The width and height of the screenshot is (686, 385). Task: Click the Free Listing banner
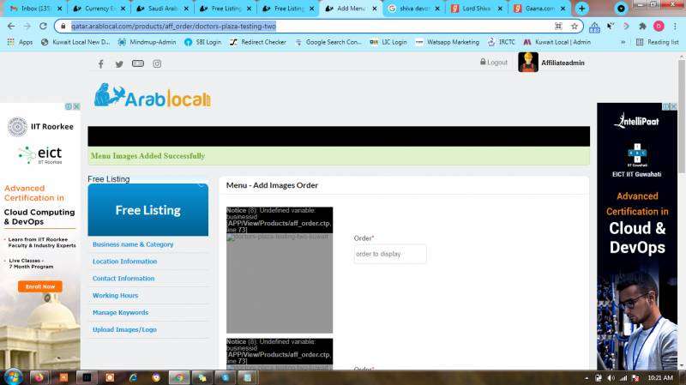[147, 210]
